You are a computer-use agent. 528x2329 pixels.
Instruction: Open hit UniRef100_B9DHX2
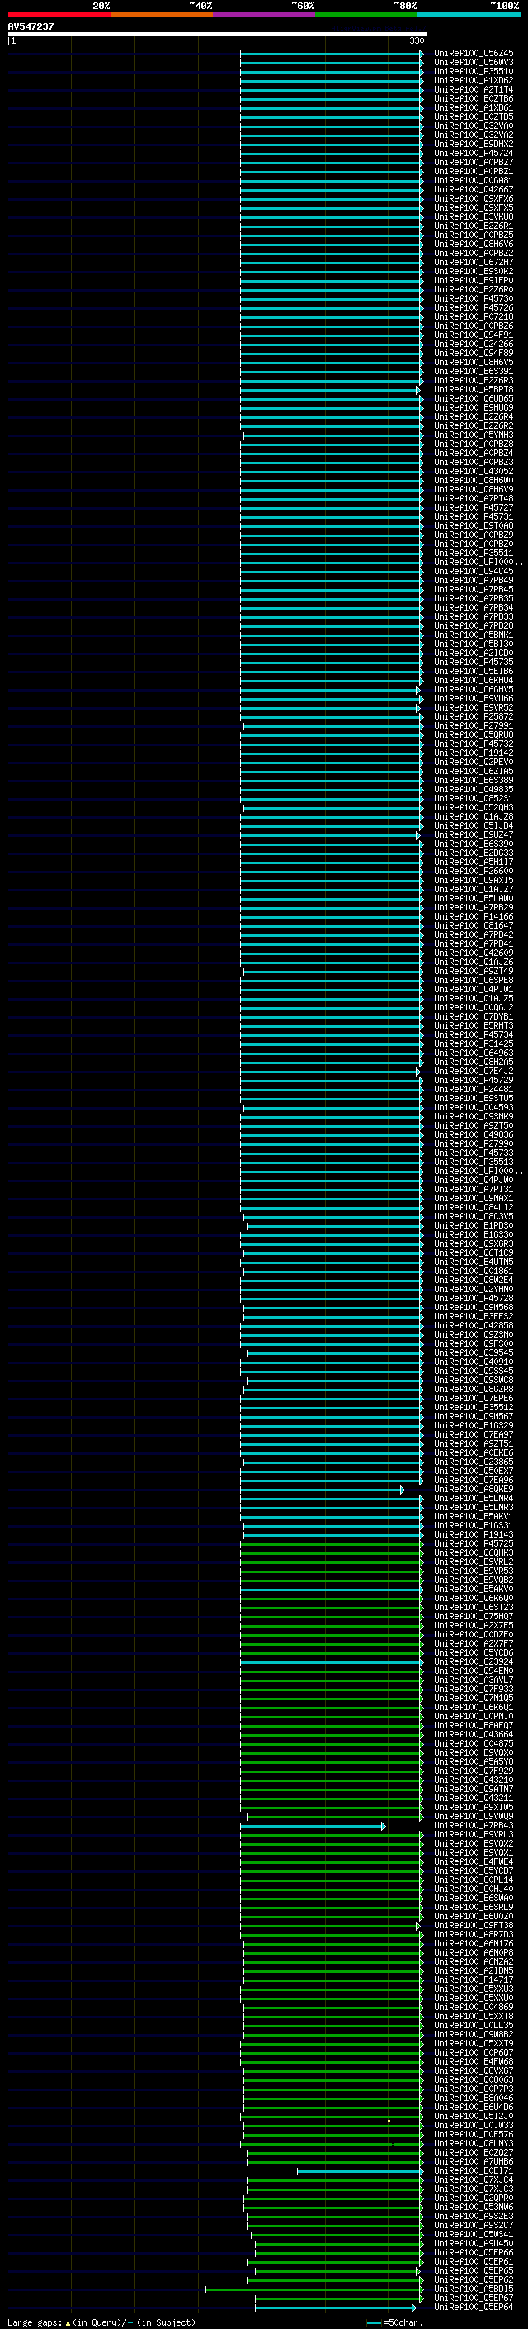coord(473,145)
